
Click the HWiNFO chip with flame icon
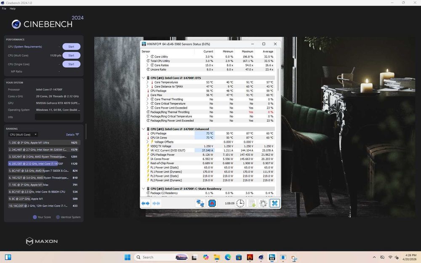point(212,203)
